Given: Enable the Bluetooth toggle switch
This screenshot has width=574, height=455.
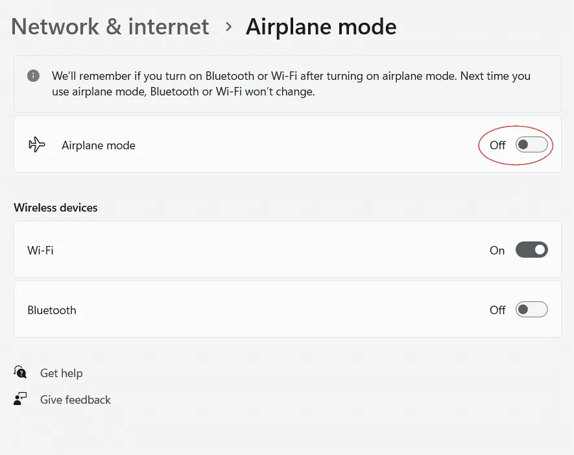Looking at the screenshot, I should click(531, 310).
